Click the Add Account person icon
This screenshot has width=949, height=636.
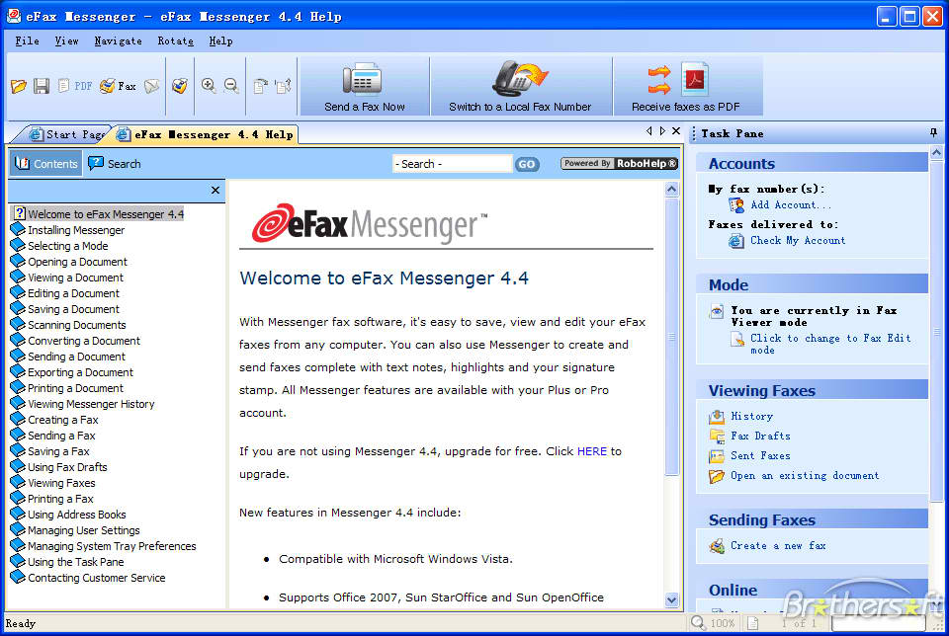(x=736, y=205)
